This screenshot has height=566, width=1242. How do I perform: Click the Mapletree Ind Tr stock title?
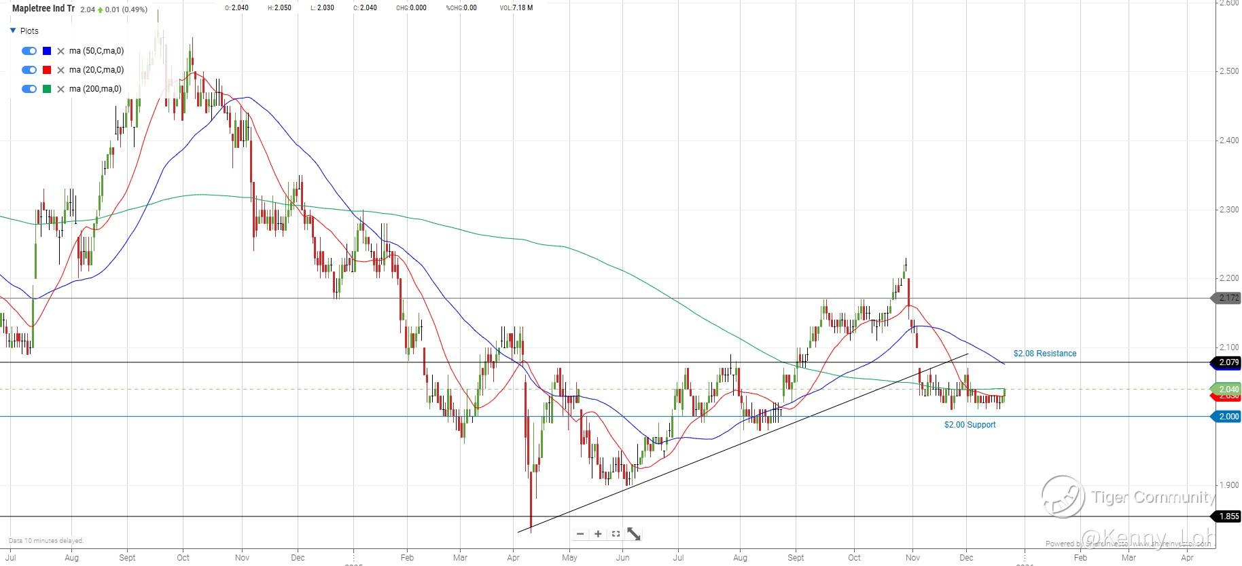pos(43,9)
